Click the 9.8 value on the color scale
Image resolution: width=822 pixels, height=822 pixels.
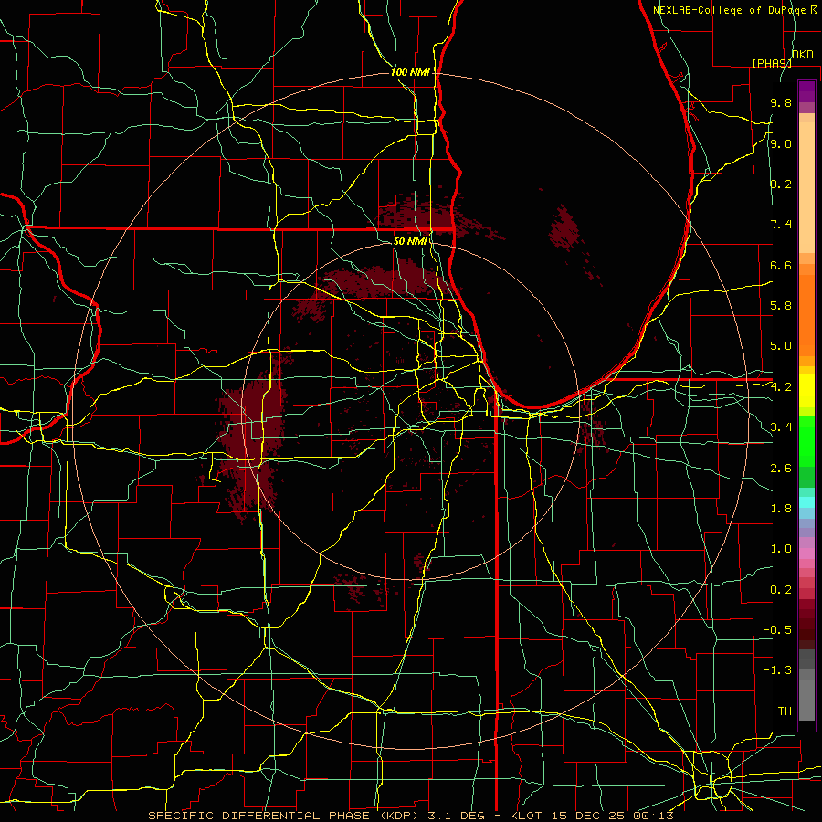[x=781, y=102]
